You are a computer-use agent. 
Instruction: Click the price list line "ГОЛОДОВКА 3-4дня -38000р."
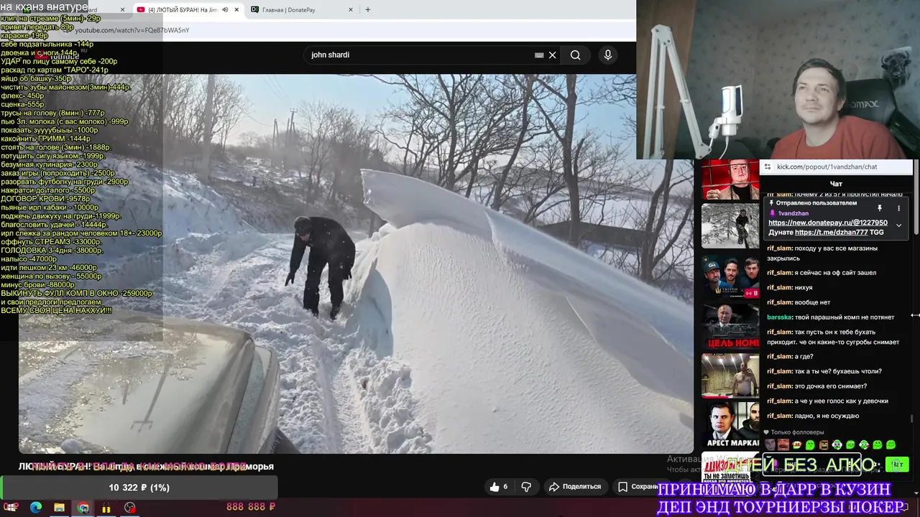click(x=52, y=251)
